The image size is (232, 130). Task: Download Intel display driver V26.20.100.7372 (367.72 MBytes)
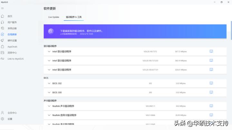pyautogui.click(x=211, y=51)
